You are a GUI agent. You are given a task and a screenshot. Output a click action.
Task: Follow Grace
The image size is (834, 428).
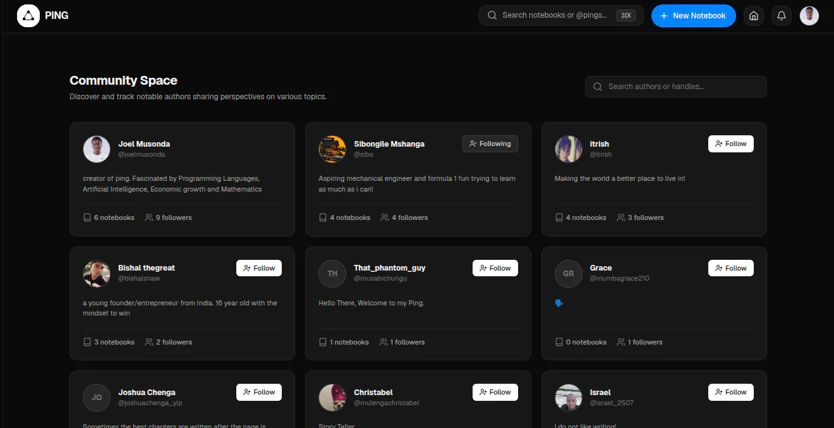pos(731,268)
